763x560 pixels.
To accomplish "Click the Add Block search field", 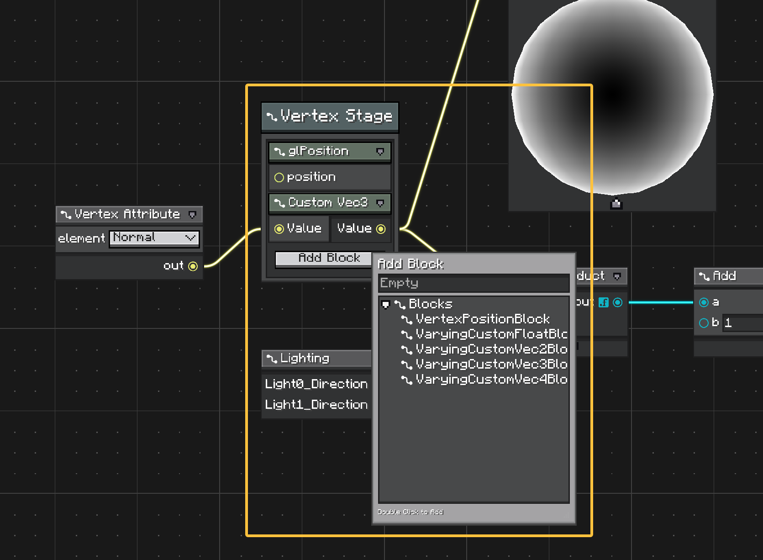I will pos(474,283).
